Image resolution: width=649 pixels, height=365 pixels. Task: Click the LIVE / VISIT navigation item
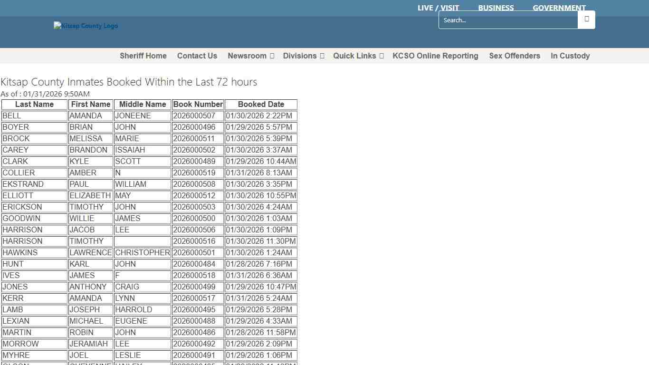438,8
